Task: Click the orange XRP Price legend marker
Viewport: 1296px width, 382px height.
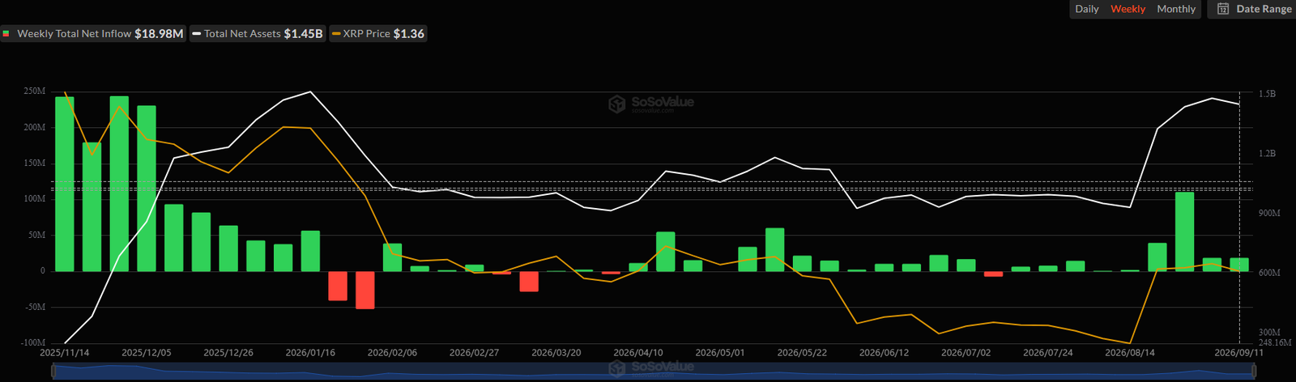Action: (336, 34)
